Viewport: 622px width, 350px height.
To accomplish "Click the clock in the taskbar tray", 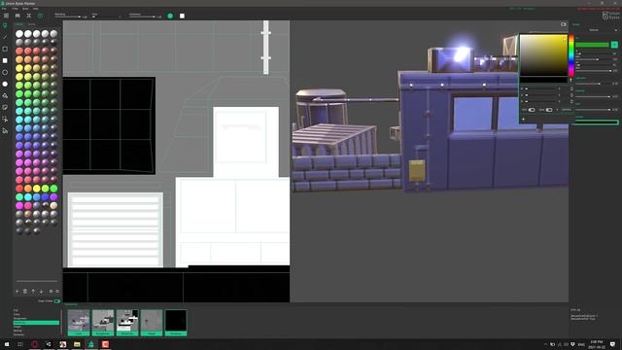I will pos(596,344).
